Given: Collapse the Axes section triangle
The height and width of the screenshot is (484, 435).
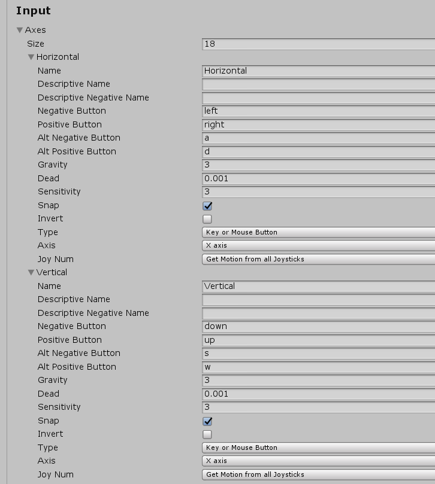Looking at the screenshot, I should 20,30.
